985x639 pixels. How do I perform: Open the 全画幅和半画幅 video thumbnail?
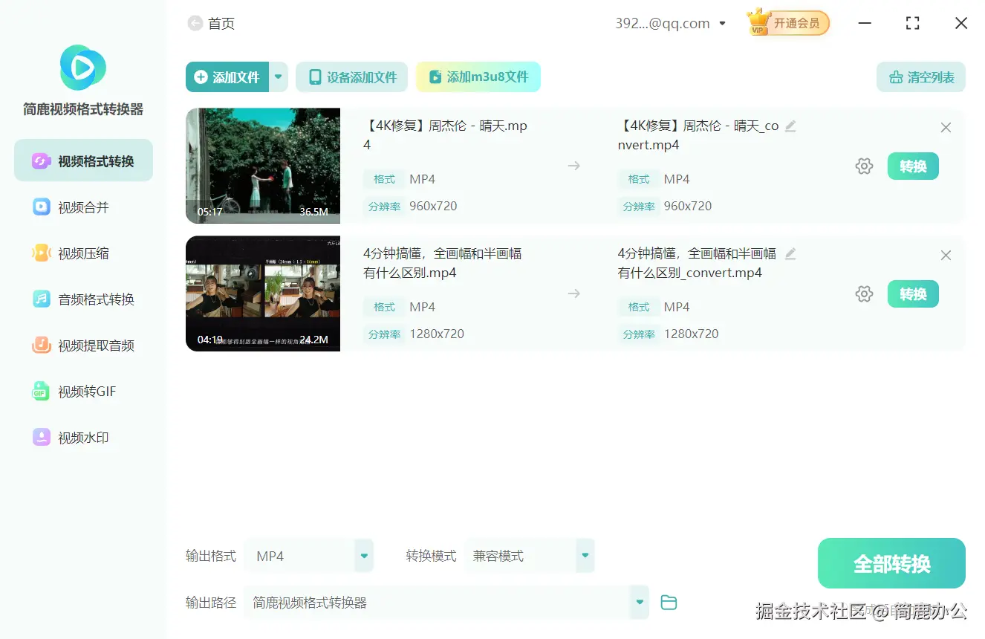point(263,293)
